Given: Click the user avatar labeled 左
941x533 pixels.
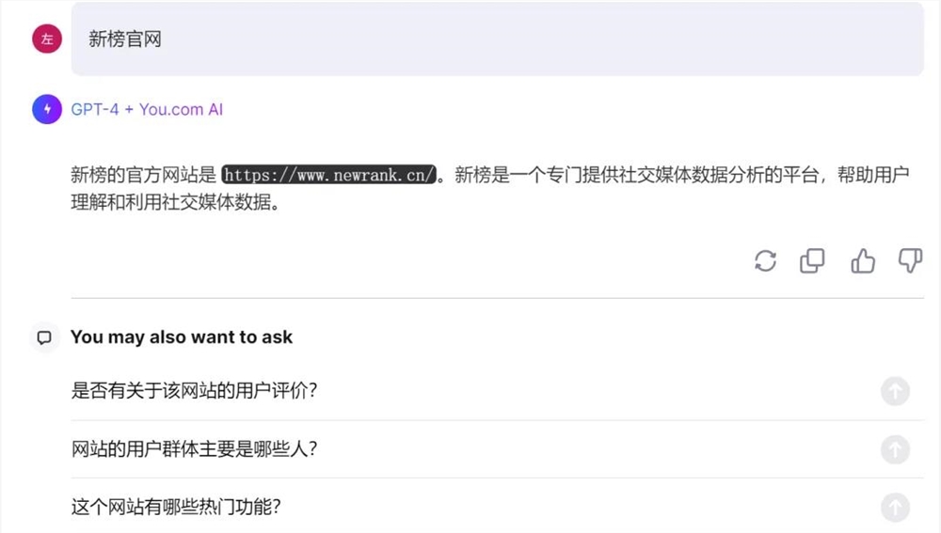Looking at the screenshot, I should (46, 39).
